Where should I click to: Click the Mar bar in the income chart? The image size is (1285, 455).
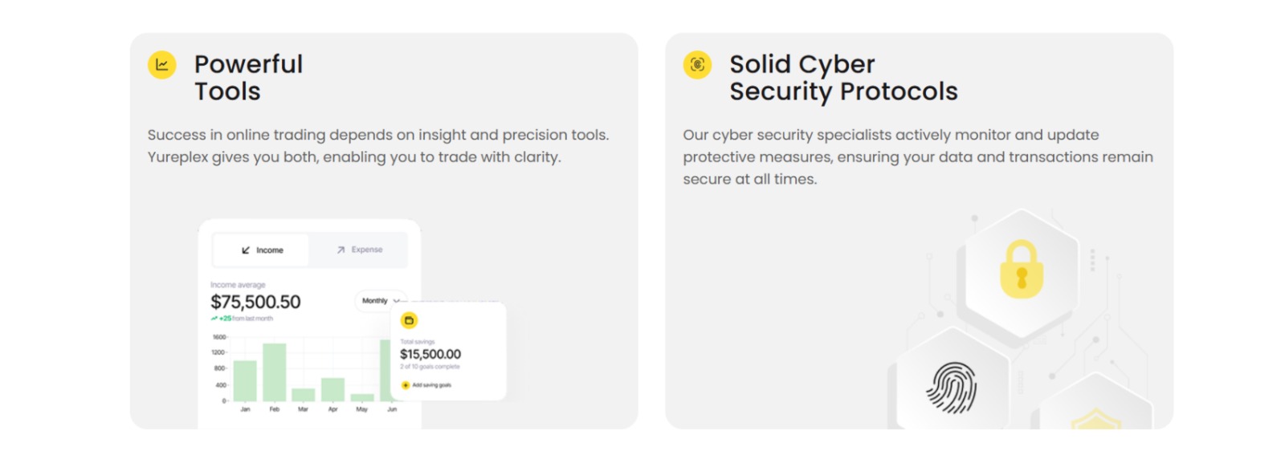pyautogui.click(x=304, y=395)
